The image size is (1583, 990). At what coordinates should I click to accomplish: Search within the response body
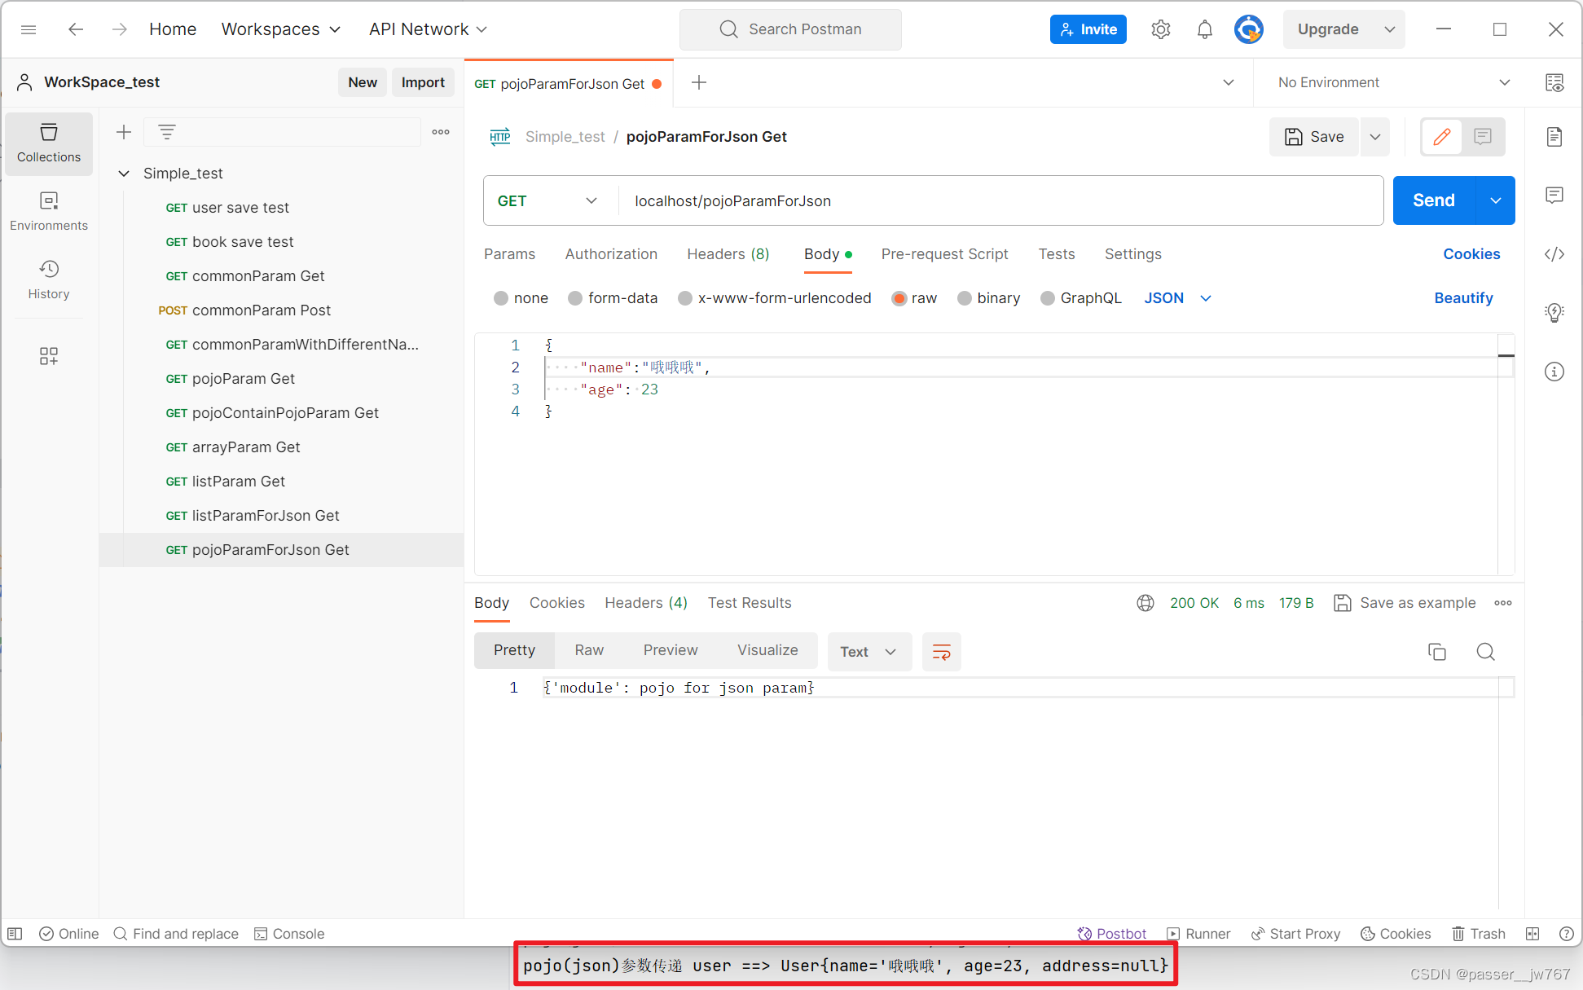pos(1485,652)
